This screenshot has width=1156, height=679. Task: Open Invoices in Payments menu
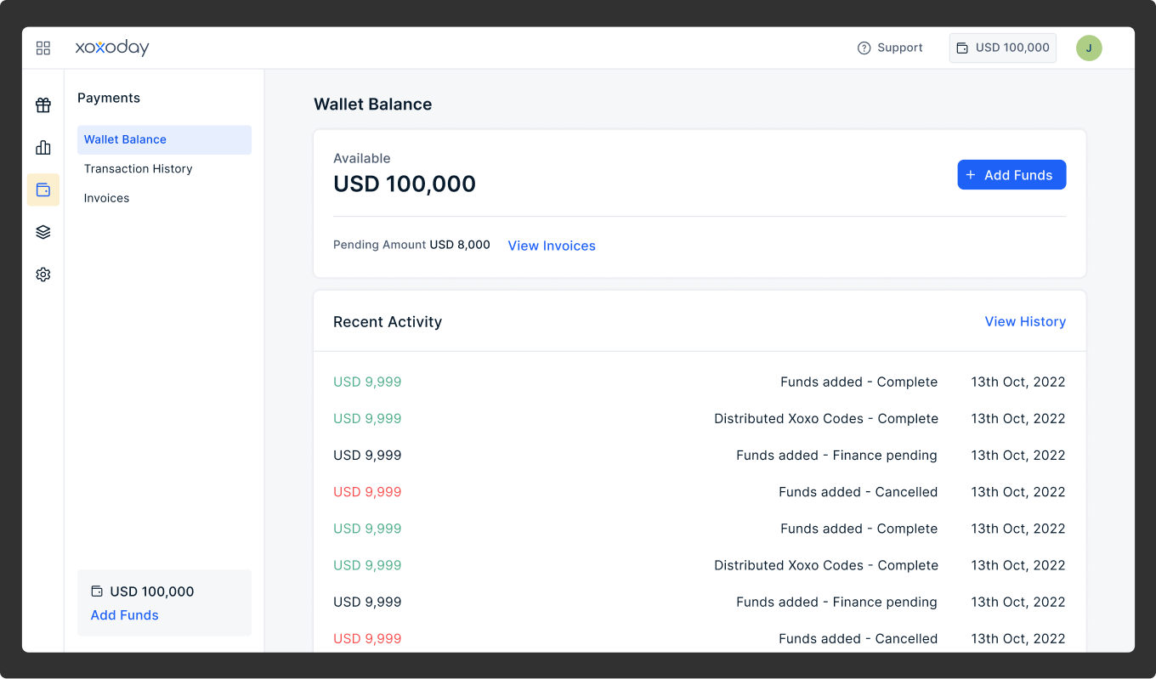pos(106,198)
